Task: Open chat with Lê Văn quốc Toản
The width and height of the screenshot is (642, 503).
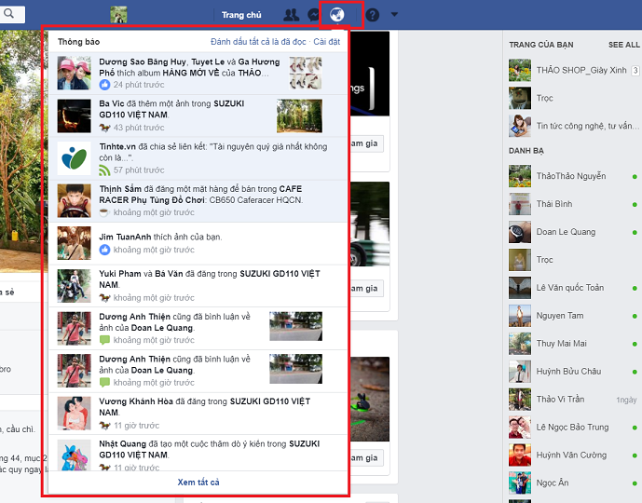Action: coord(574,288)
